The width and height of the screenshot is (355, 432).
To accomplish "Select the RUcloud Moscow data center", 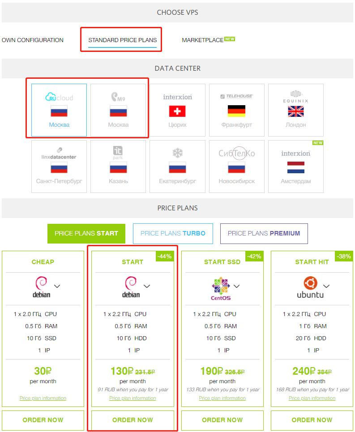I will pos(59,110).
